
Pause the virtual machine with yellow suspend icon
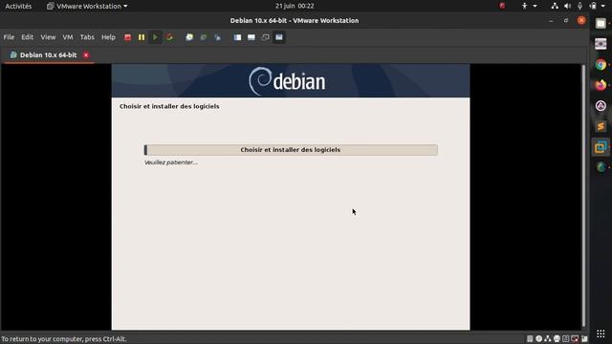142,37
